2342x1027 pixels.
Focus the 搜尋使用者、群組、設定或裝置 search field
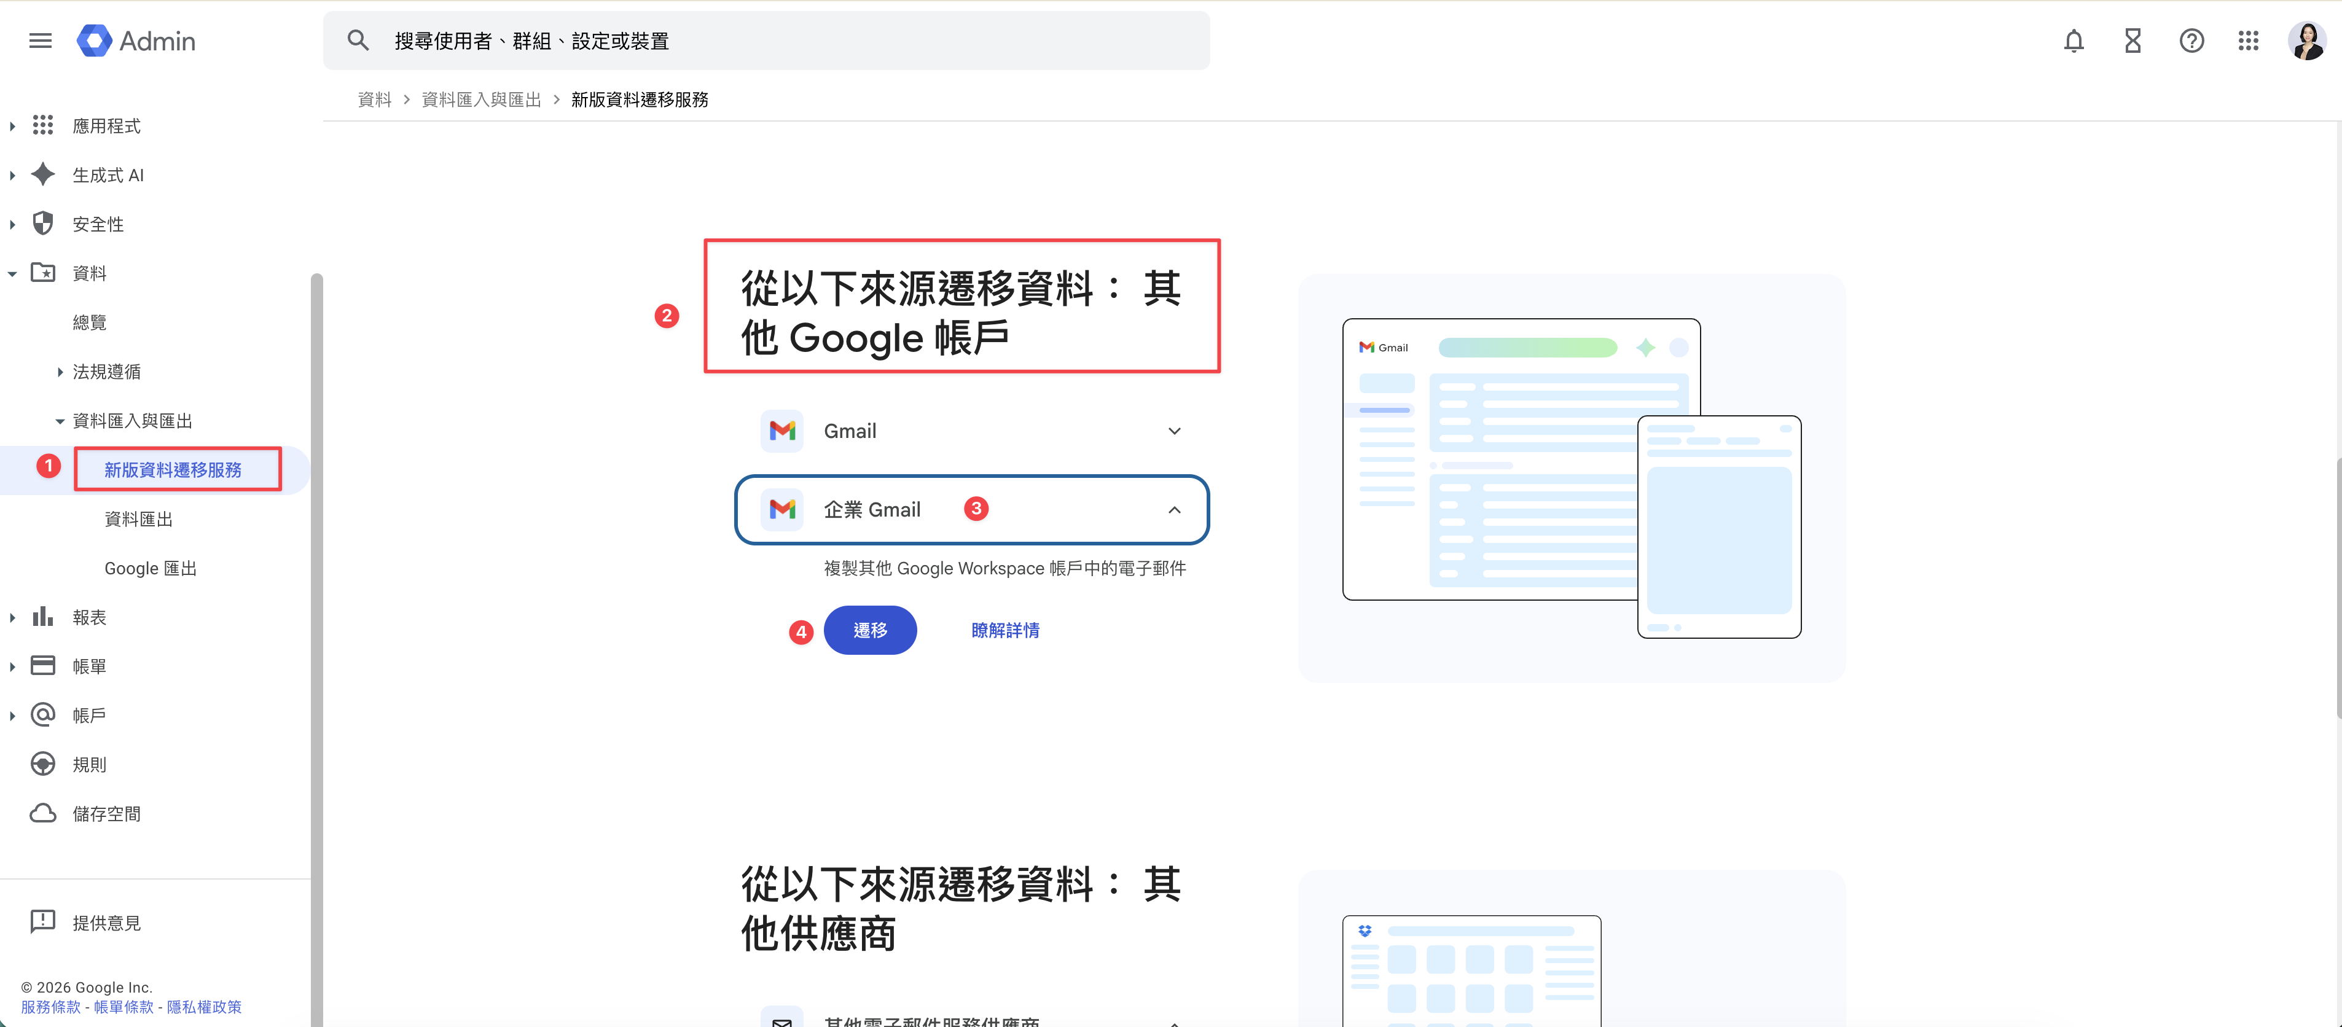(x=766, y=41)
